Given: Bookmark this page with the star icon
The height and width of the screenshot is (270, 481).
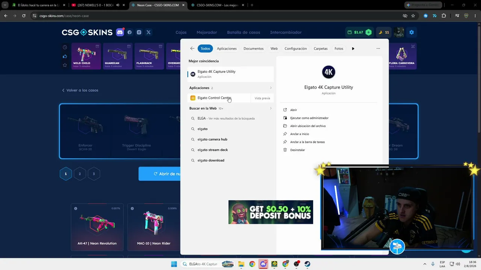Looking at the screenshot, I should [413, 16].
